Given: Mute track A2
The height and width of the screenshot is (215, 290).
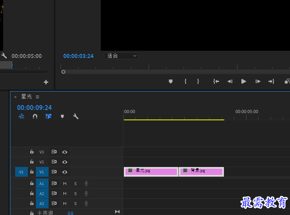Looking at the screenshot, I should click(65, 194).
